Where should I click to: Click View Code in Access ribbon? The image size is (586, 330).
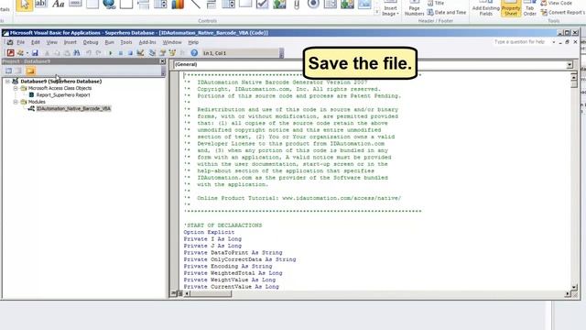click(x=556, y=3)
